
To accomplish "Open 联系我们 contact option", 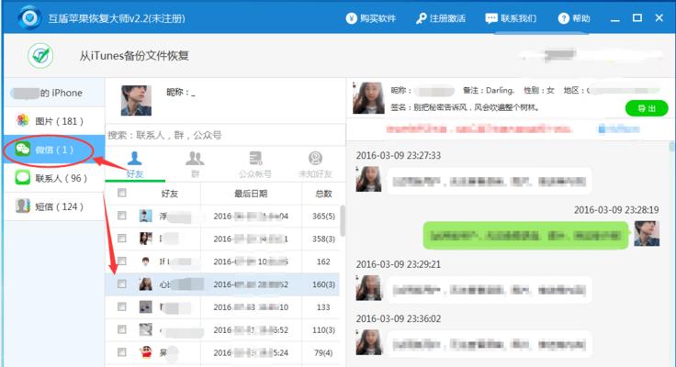I will point(511,18).
